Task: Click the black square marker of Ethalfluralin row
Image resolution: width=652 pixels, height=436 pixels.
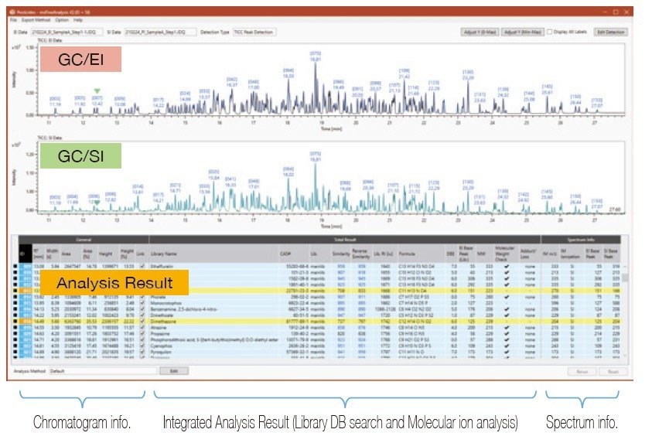Action: [15, 266]
